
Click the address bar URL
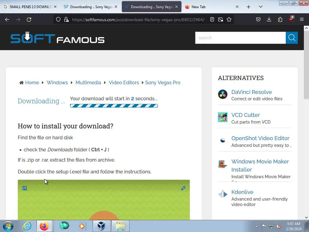coord(138,20)
